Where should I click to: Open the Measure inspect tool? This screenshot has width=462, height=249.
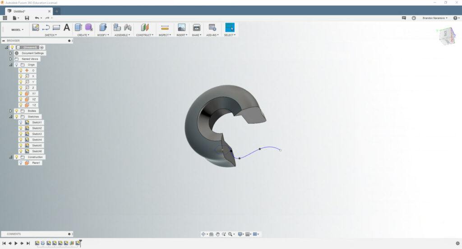pyautogui.click(x=165, y=27)
